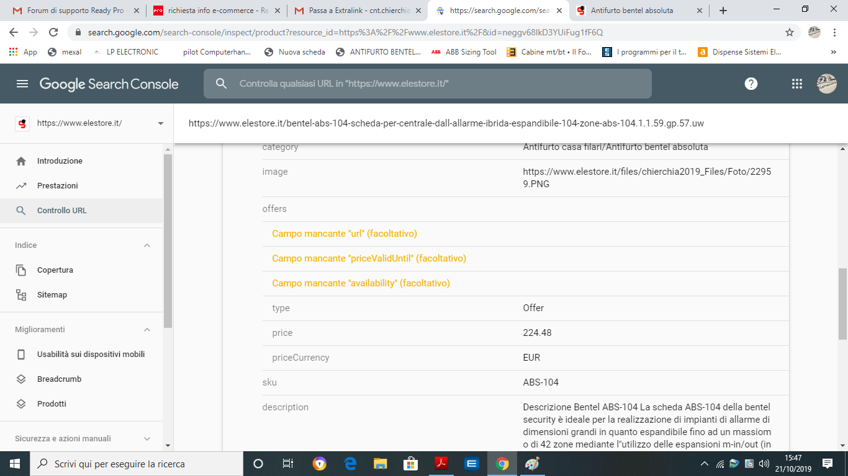Open the ANTIFURTO BENTEL bookmark

tap(378, 52)
